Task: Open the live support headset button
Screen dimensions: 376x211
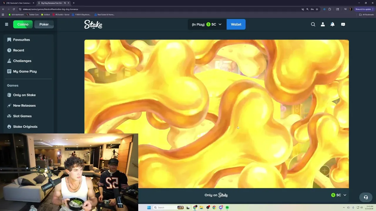Action: tap(366, 197)
